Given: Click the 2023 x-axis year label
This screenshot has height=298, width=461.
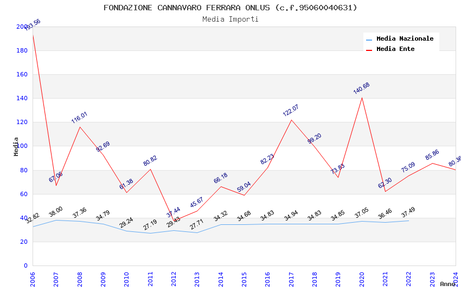Looking at the screenshot, I should pyautogui.click(x=432, y=279).
